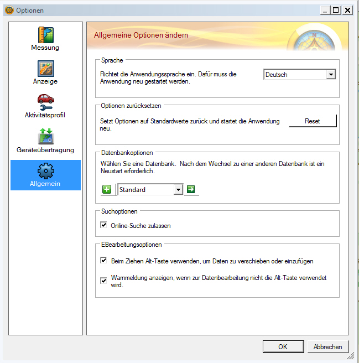The height and width of the screenshot is (363, 359).
Task: Click the green plus add database icon
Action: (x=107, y=190)
